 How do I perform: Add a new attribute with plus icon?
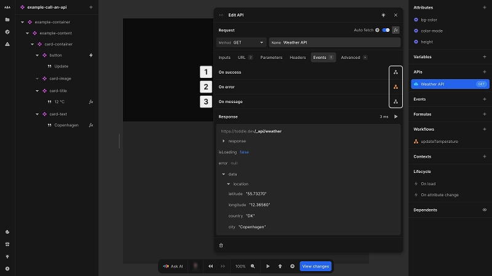point(485,7)
